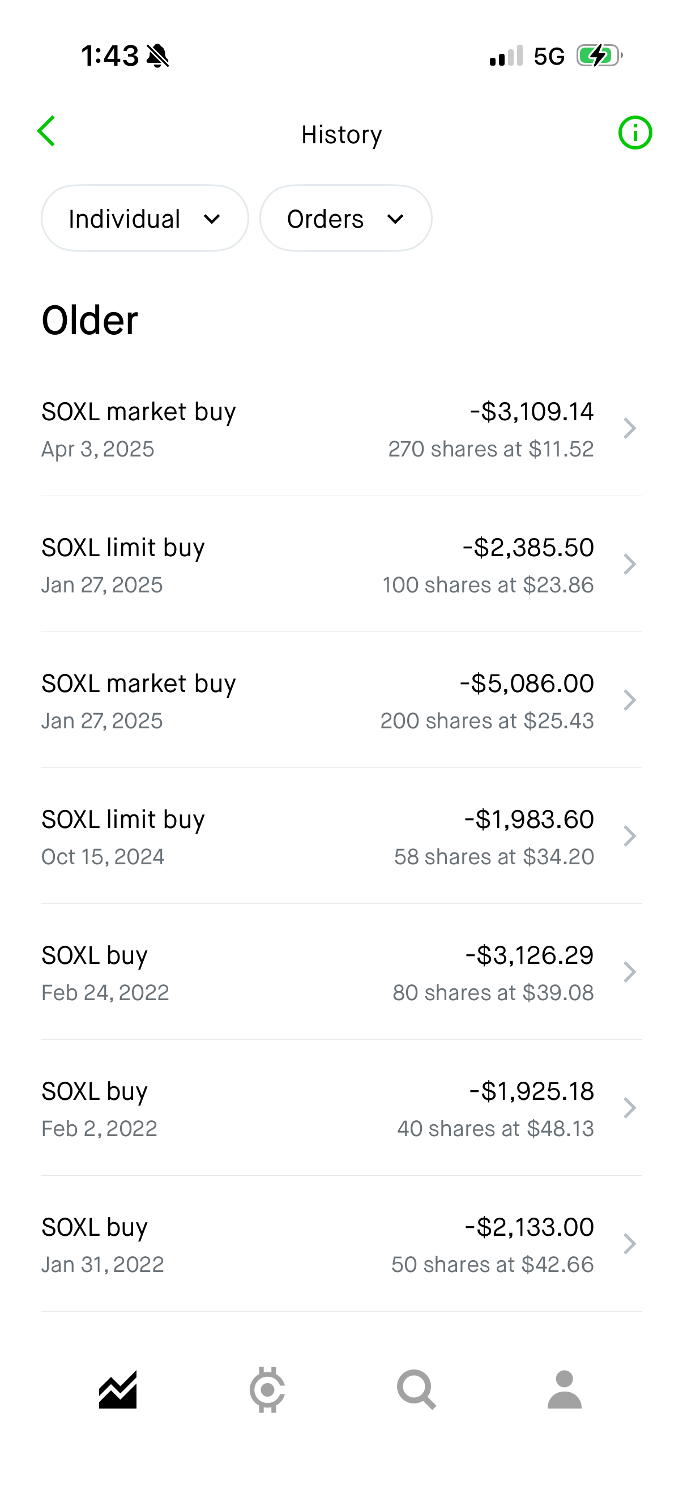This screenshot has width=683, height=1485.
Task: Expand the Individual account dropdown
Action: point(144,219)
